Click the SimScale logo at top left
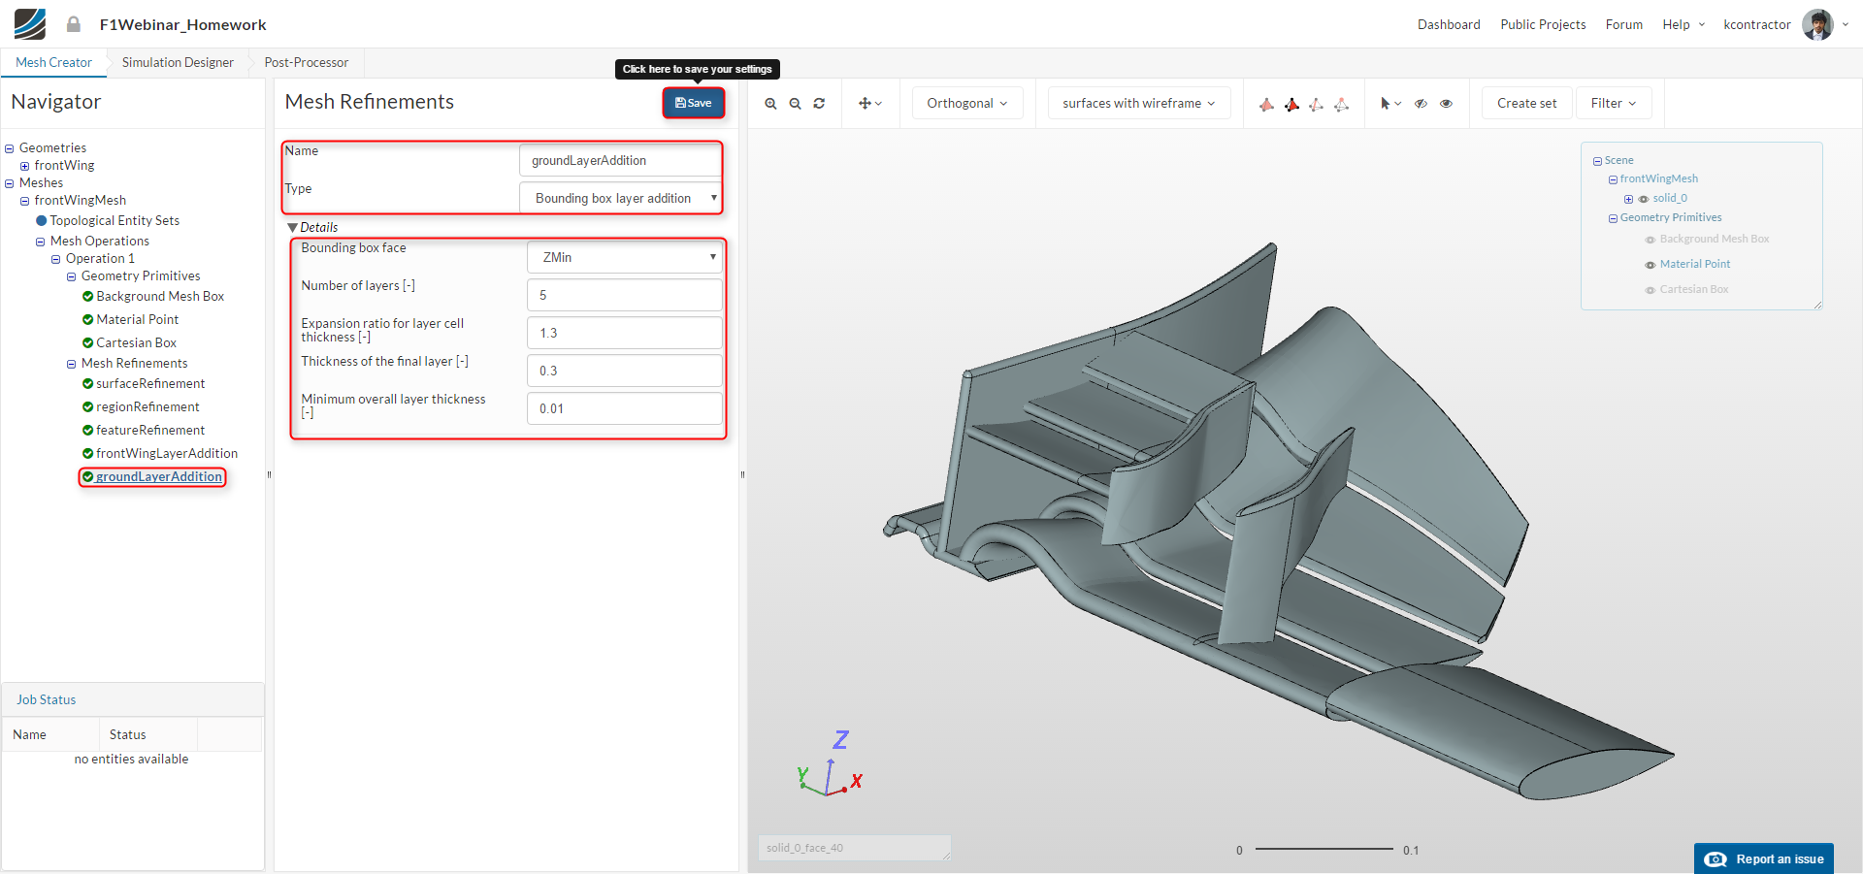 click(30, 24)
